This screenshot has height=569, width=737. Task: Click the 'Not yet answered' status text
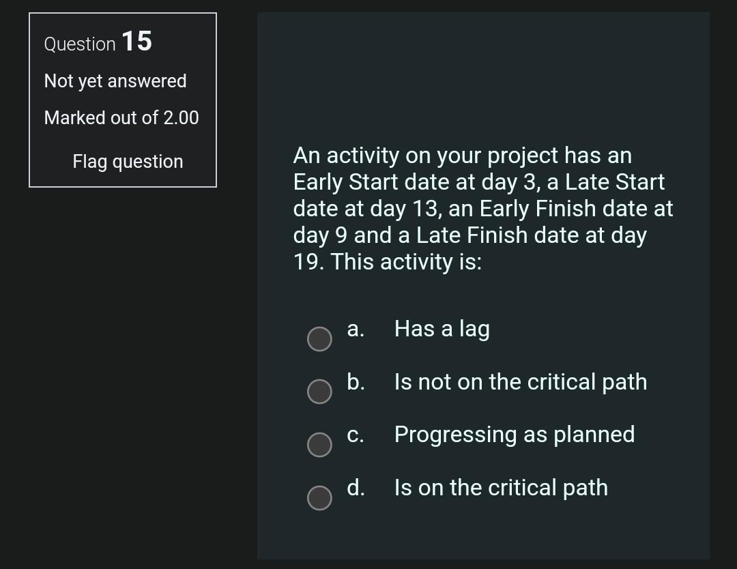coord(115,81)
